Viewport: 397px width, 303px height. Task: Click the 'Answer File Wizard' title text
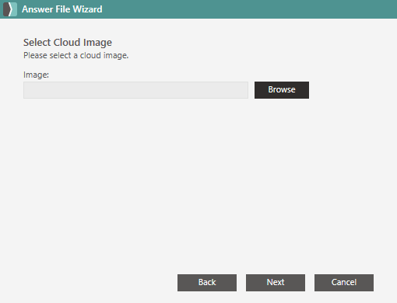[x=62, y=9]
